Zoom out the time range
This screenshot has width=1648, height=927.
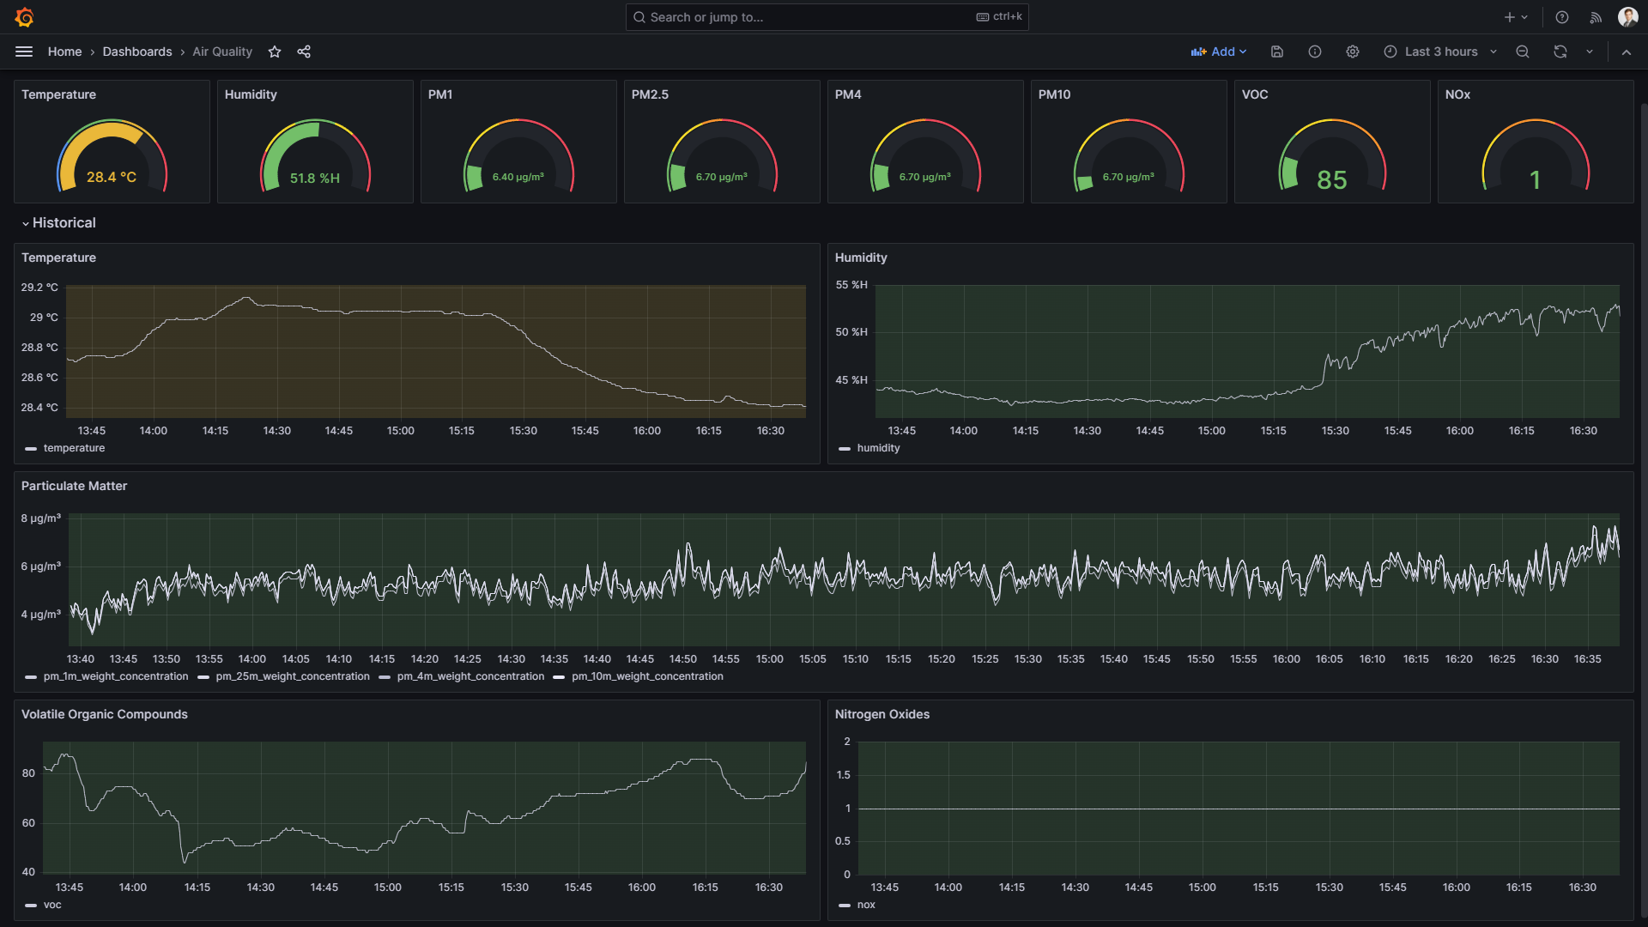click(x=1523, y=51)
